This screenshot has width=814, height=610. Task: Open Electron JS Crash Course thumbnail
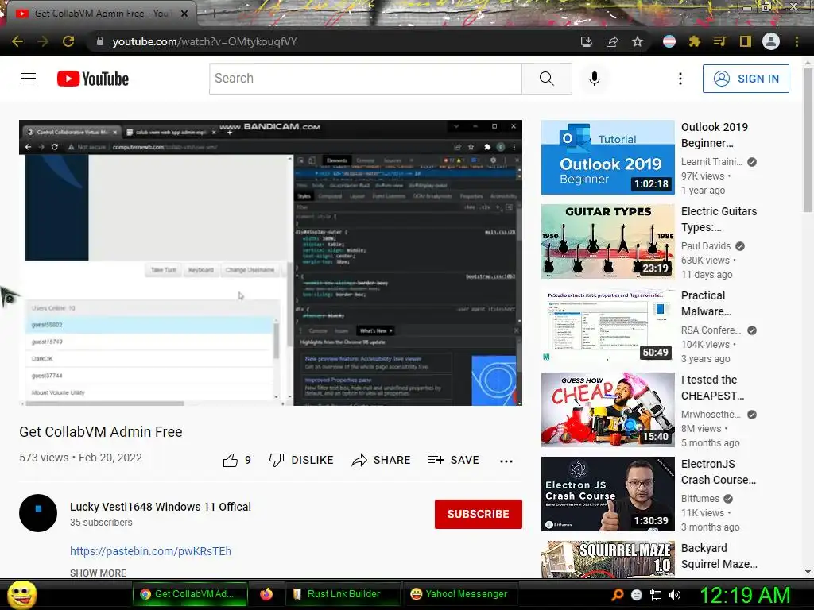click(607, 494)
